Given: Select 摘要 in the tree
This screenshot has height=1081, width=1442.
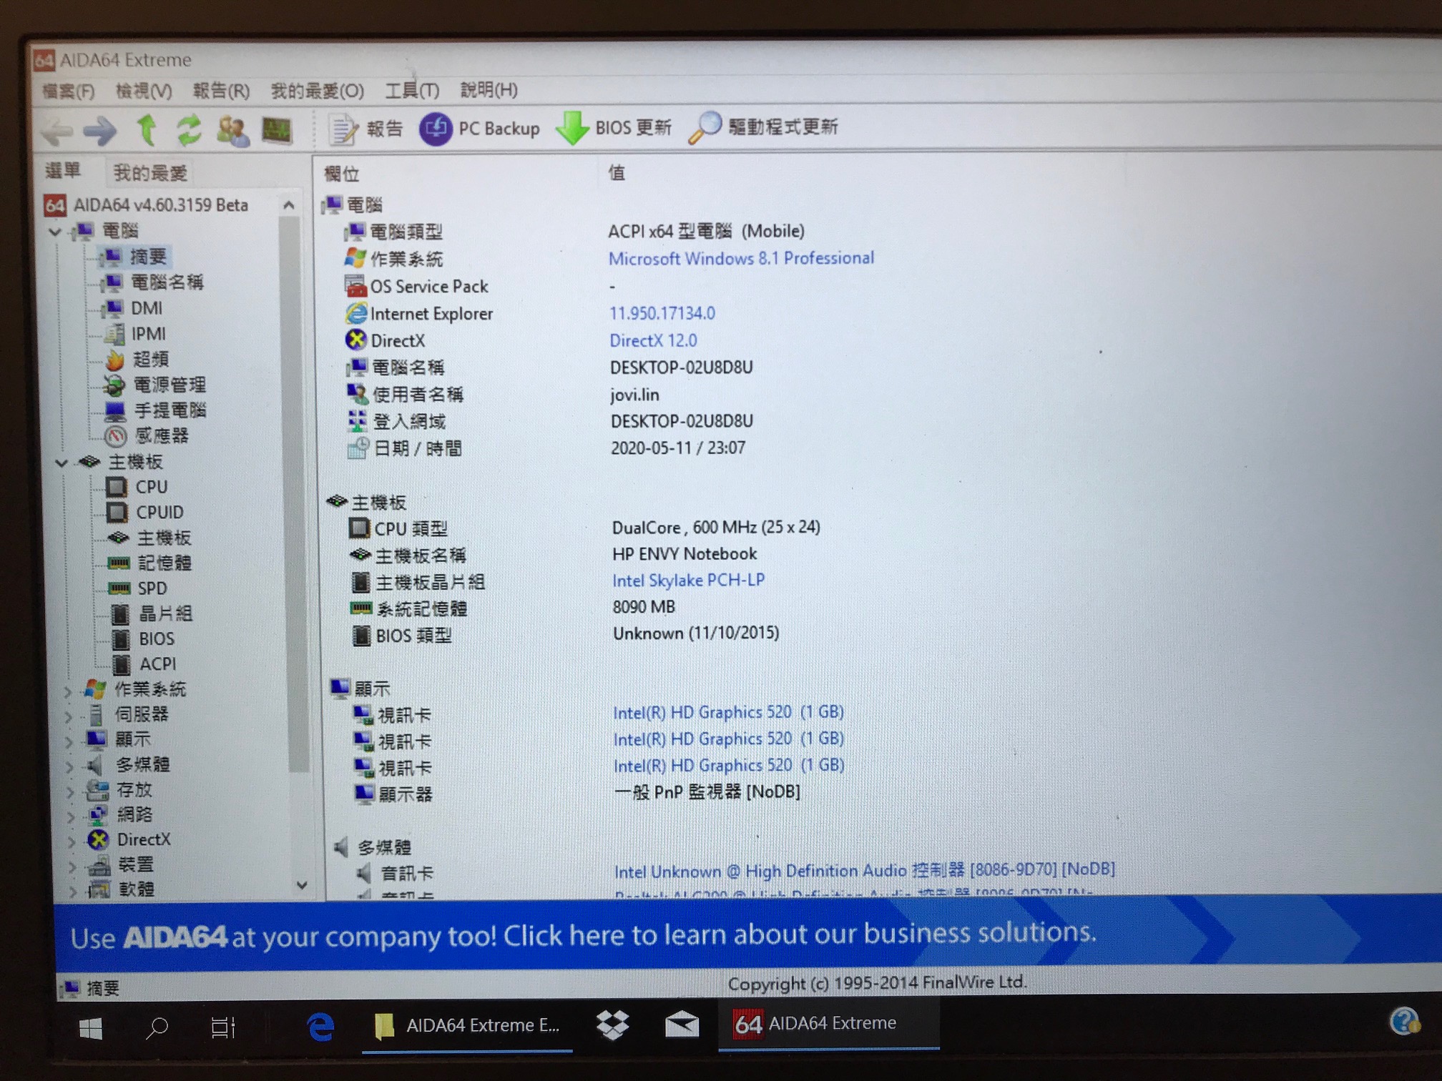Looking at the screenshot, I should pyautogui.click(x=134, y=257).
